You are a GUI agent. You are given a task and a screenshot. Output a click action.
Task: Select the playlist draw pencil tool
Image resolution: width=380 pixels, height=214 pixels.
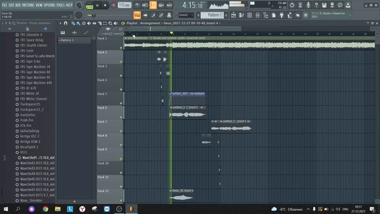coord(73,23)
